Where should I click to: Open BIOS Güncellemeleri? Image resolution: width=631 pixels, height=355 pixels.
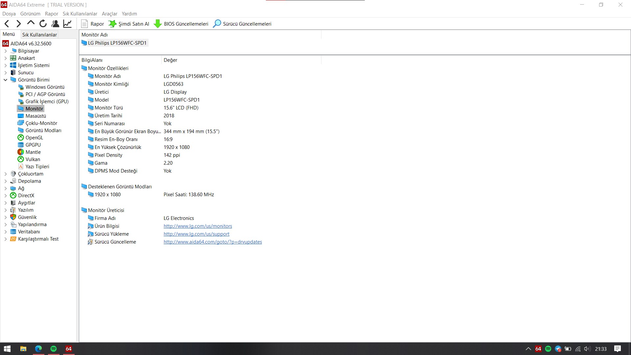point(181,24)
